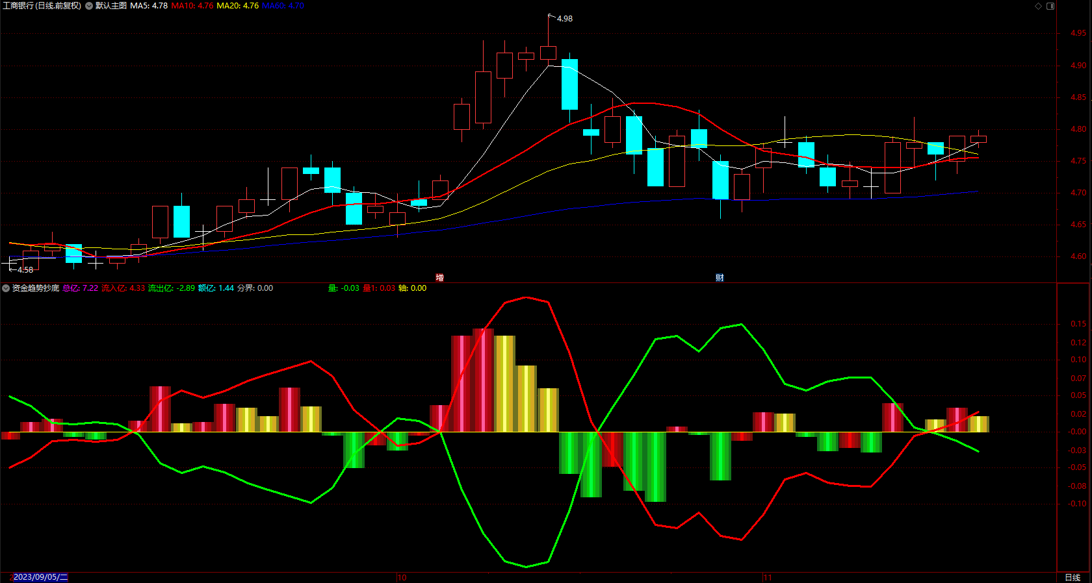Click the 0.15 indicator axis label

pos(1078,324)
